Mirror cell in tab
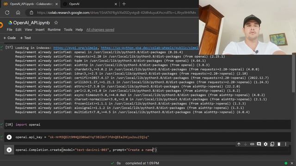The width and height of the screenshot is (296, 166). (272, 144)
